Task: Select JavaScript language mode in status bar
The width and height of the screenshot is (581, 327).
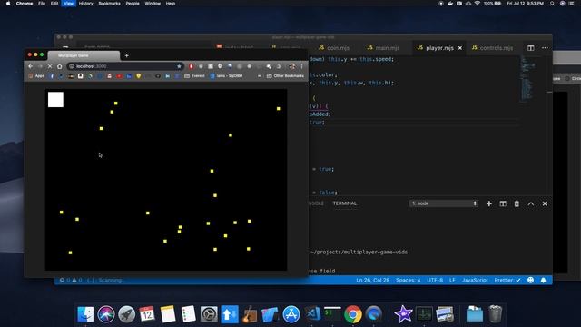Action: point(475,281)
